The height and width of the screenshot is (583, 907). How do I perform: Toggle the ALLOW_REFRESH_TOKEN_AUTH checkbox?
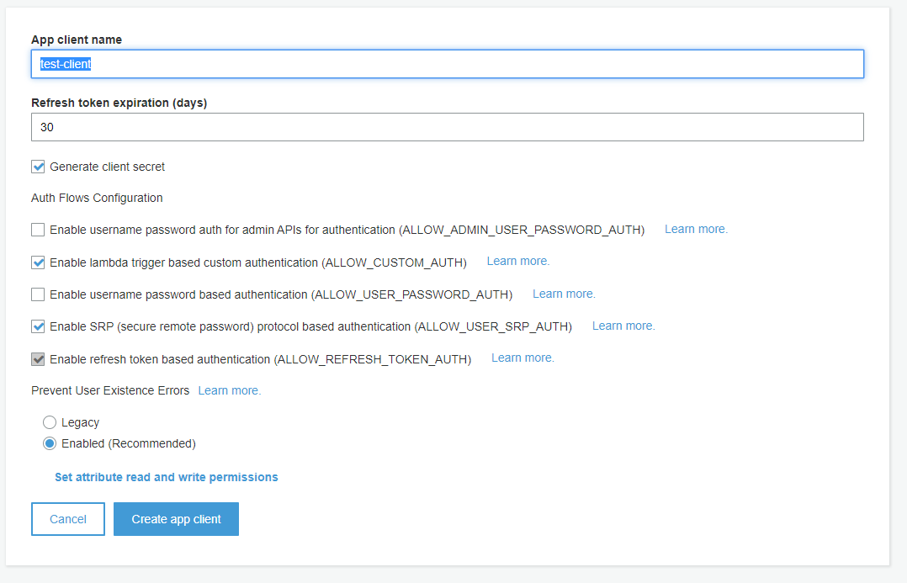point(38,359)
